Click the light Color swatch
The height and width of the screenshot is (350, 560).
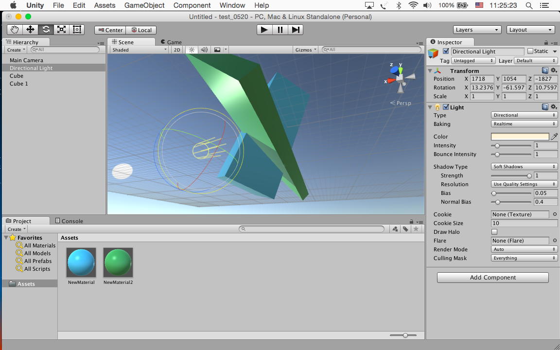520,137
